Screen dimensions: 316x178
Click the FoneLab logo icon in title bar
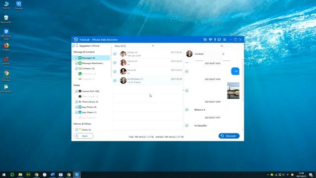point(76,40)
